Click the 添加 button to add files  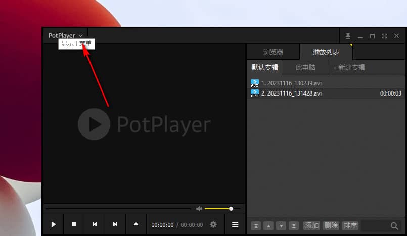coord(311,226)
